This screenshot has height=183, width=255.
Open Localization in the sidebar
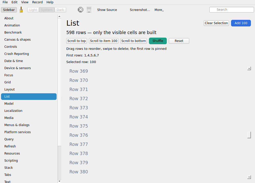click(x=29, y=111)
